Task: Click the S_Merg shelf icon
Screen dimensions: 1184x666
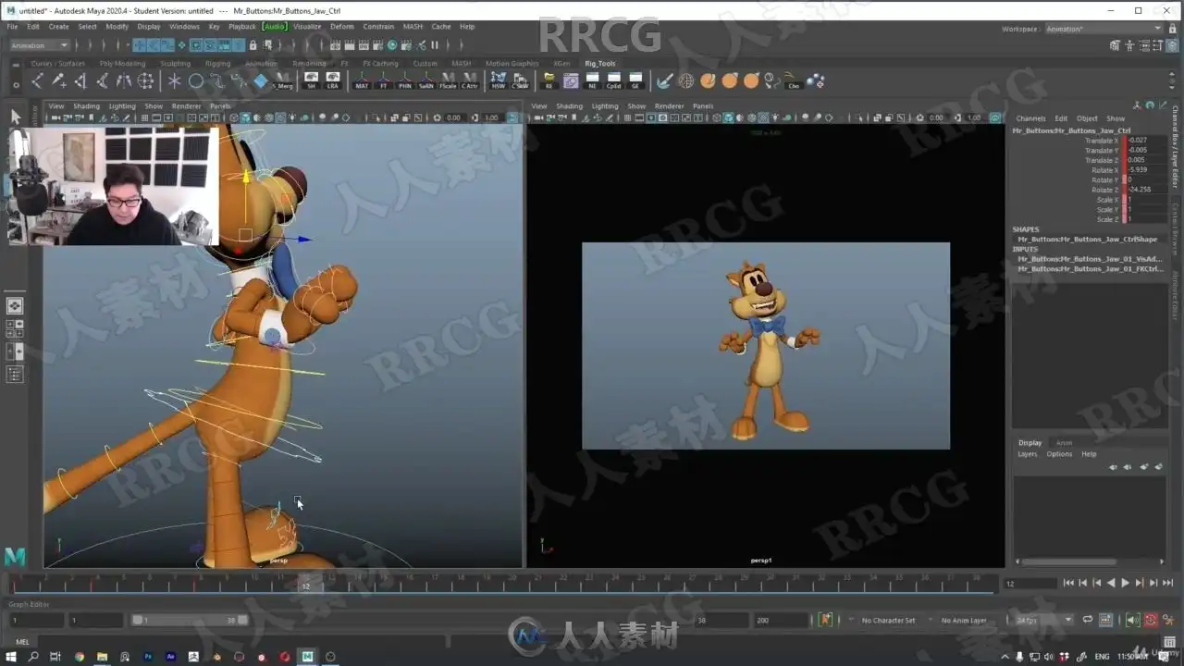Action: point(283,81)
